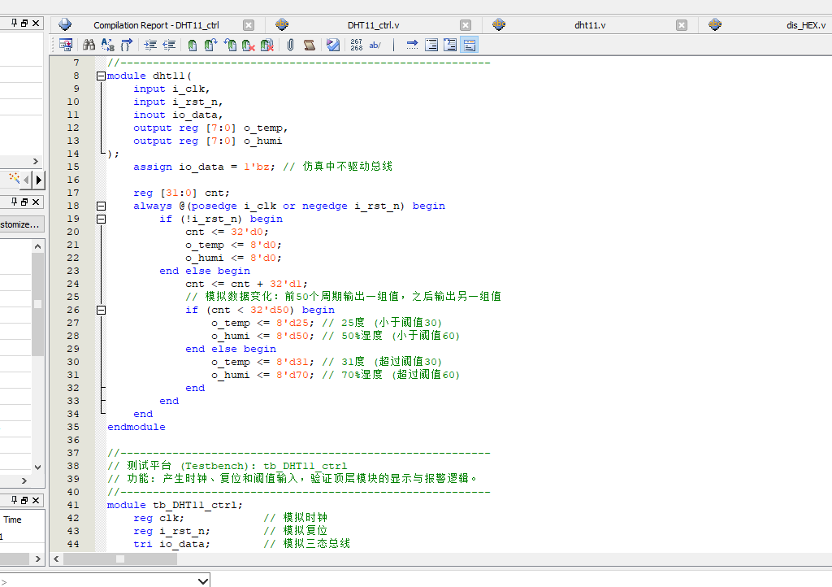Open the dis_HEX.v tab
Image resolution: width=832 pixels, height=587 pixels.
click(x=805, y=25)
